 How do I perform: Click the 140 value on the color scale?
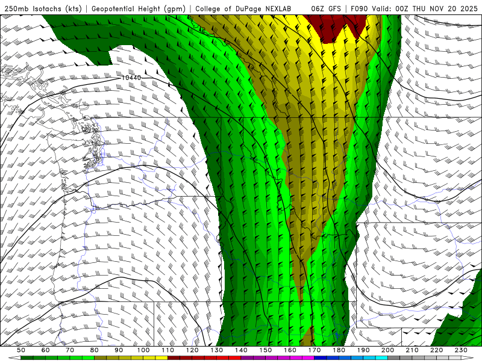[241, 350]
